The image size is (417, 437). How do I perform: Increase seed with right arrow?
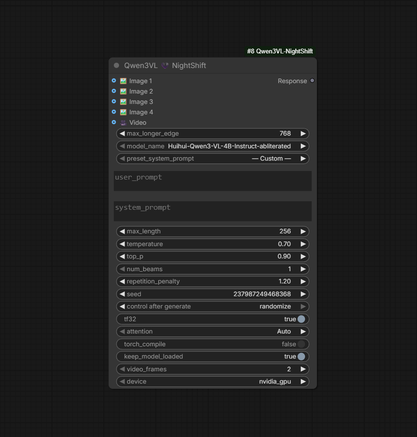[x=303, y=294]
